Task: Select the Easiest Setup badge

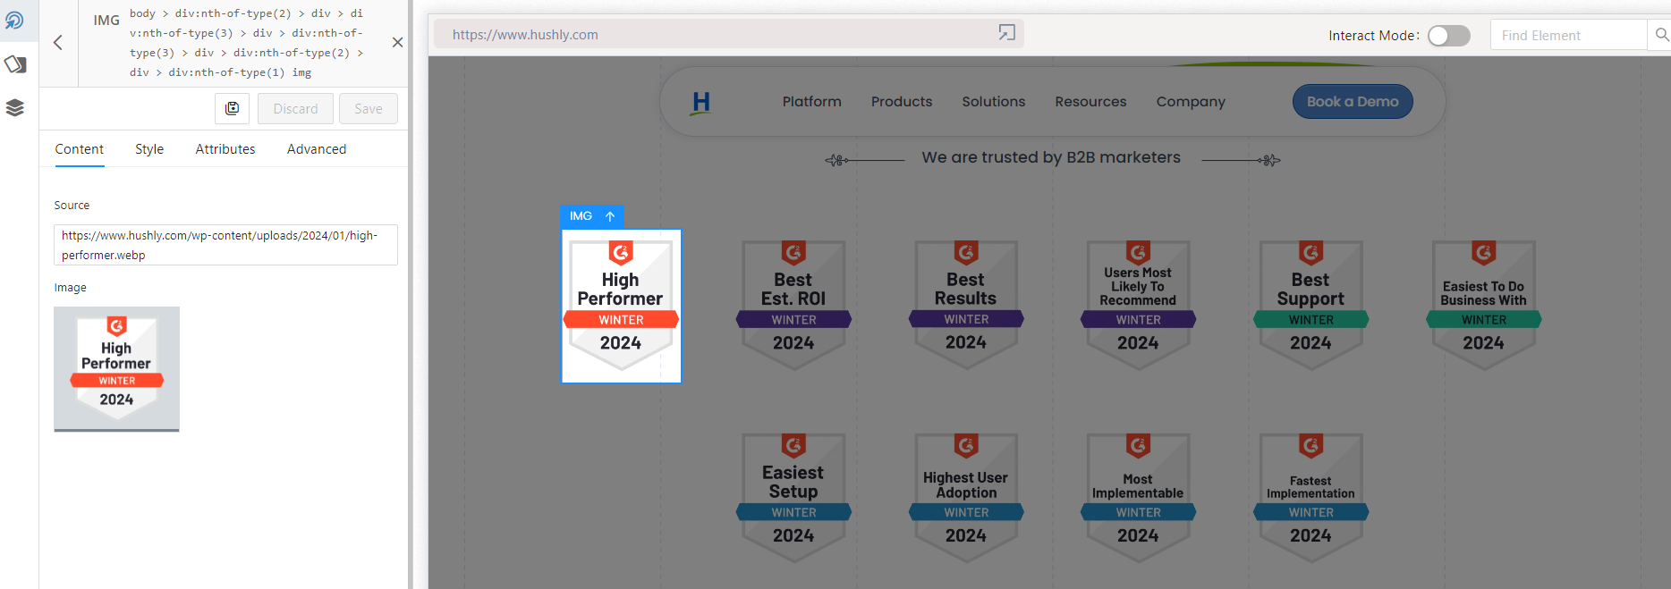Action: (793, 498)
